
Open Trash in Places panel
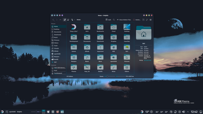[59, 46]
